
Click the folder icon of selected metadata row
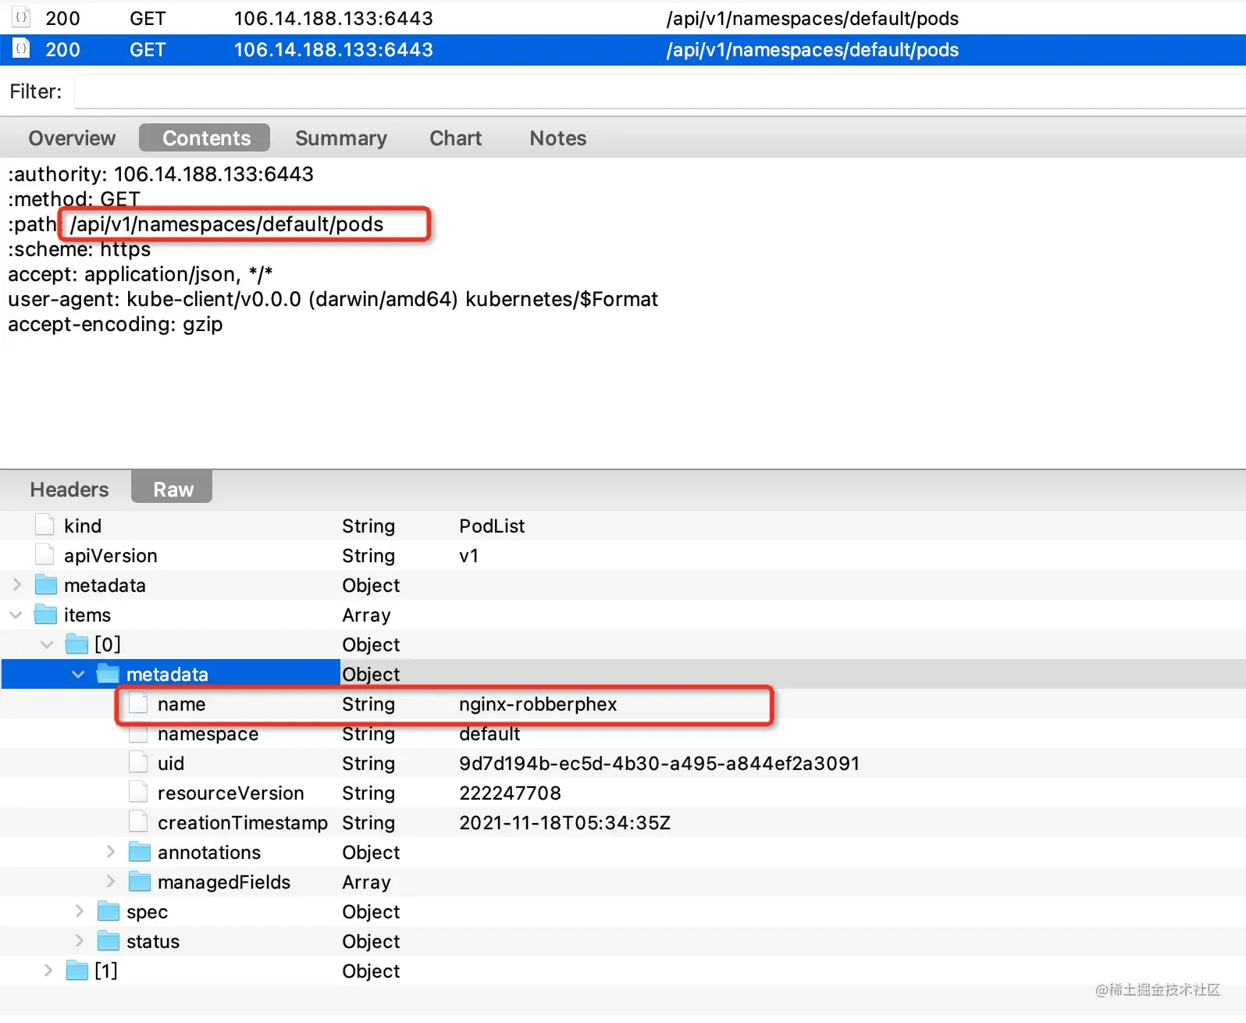click(x=108, y=674)
